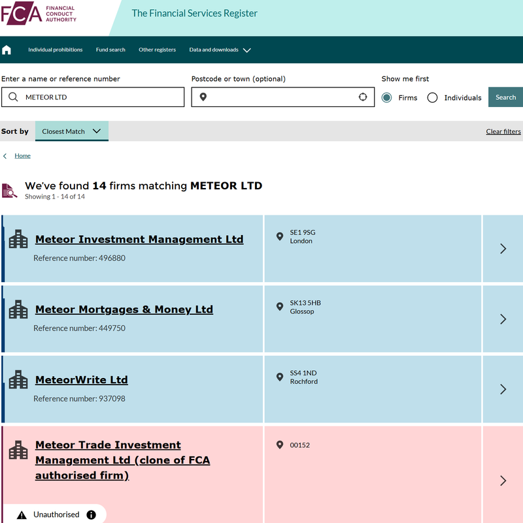Click the magnifier icon in name field
523x523 pixels.
coord(13,97)
